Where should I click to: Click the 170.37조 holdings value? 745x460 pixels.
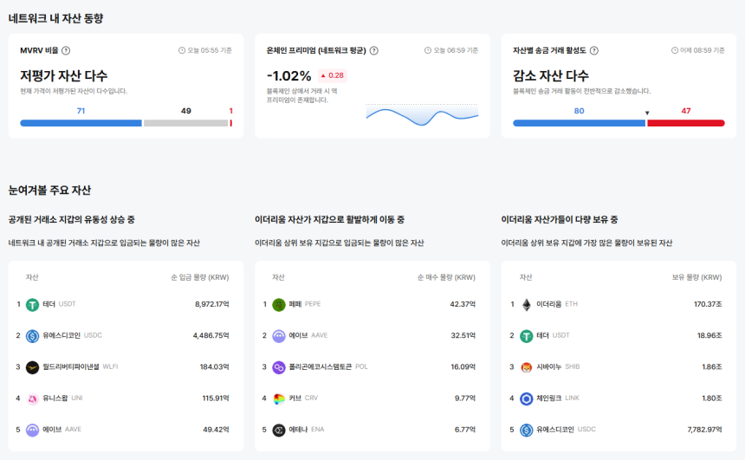point(708,304)
